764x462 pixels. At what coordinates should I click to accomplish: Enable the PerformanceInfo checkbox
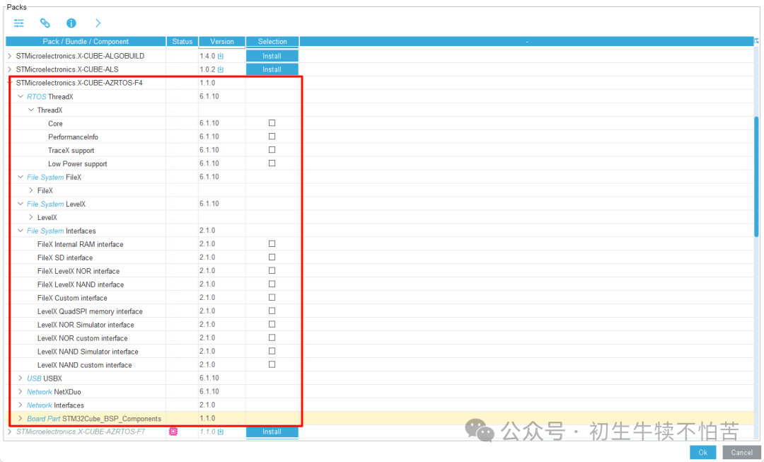pos(272,137)
